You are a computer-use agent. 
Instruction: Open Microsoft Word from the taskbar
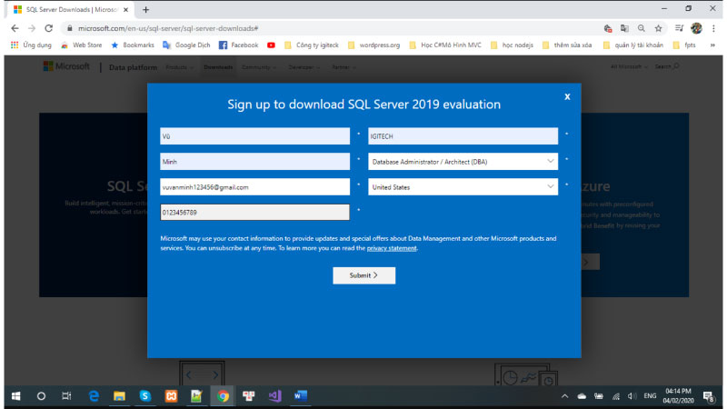[x=301, y=396]
